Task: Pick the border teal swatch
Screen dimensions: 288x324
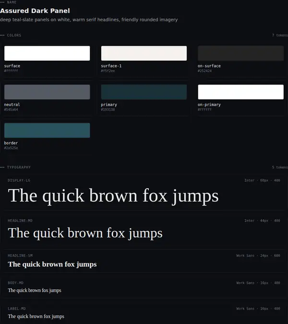Action: coord(47,130)
